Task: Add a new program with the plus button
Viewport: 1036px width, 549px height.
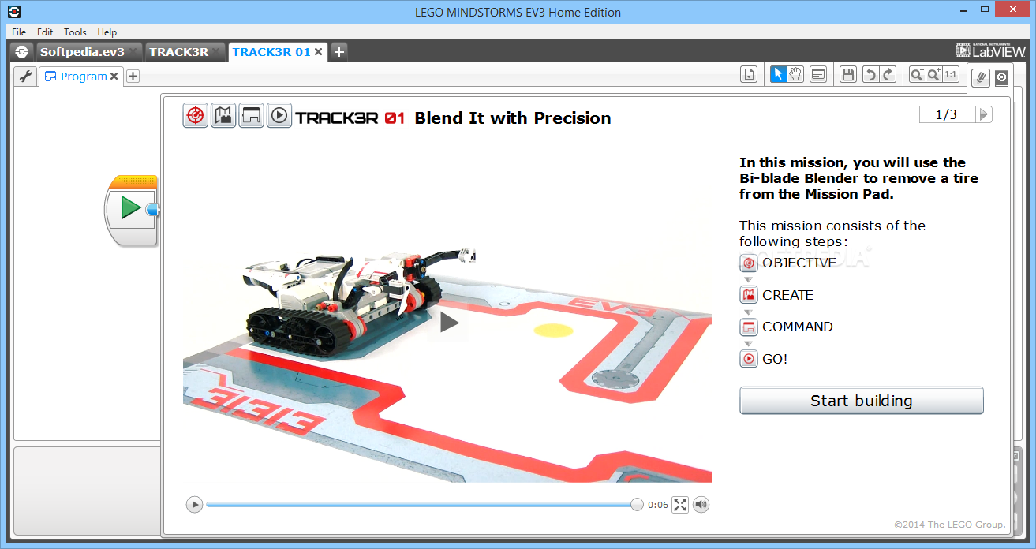Action: click(133, 77)
